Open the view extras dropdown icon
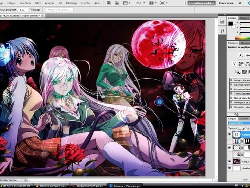 point(127,3)
